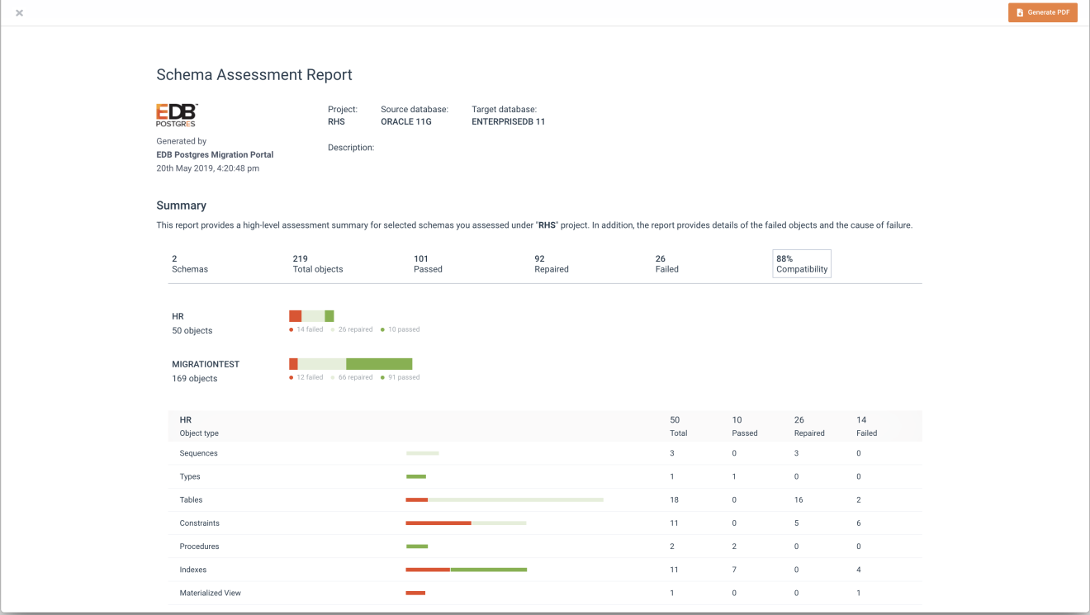Screen dimensions: 1090x615
Task: Select the Tables object type row label
Action: [x=191, y=499]
